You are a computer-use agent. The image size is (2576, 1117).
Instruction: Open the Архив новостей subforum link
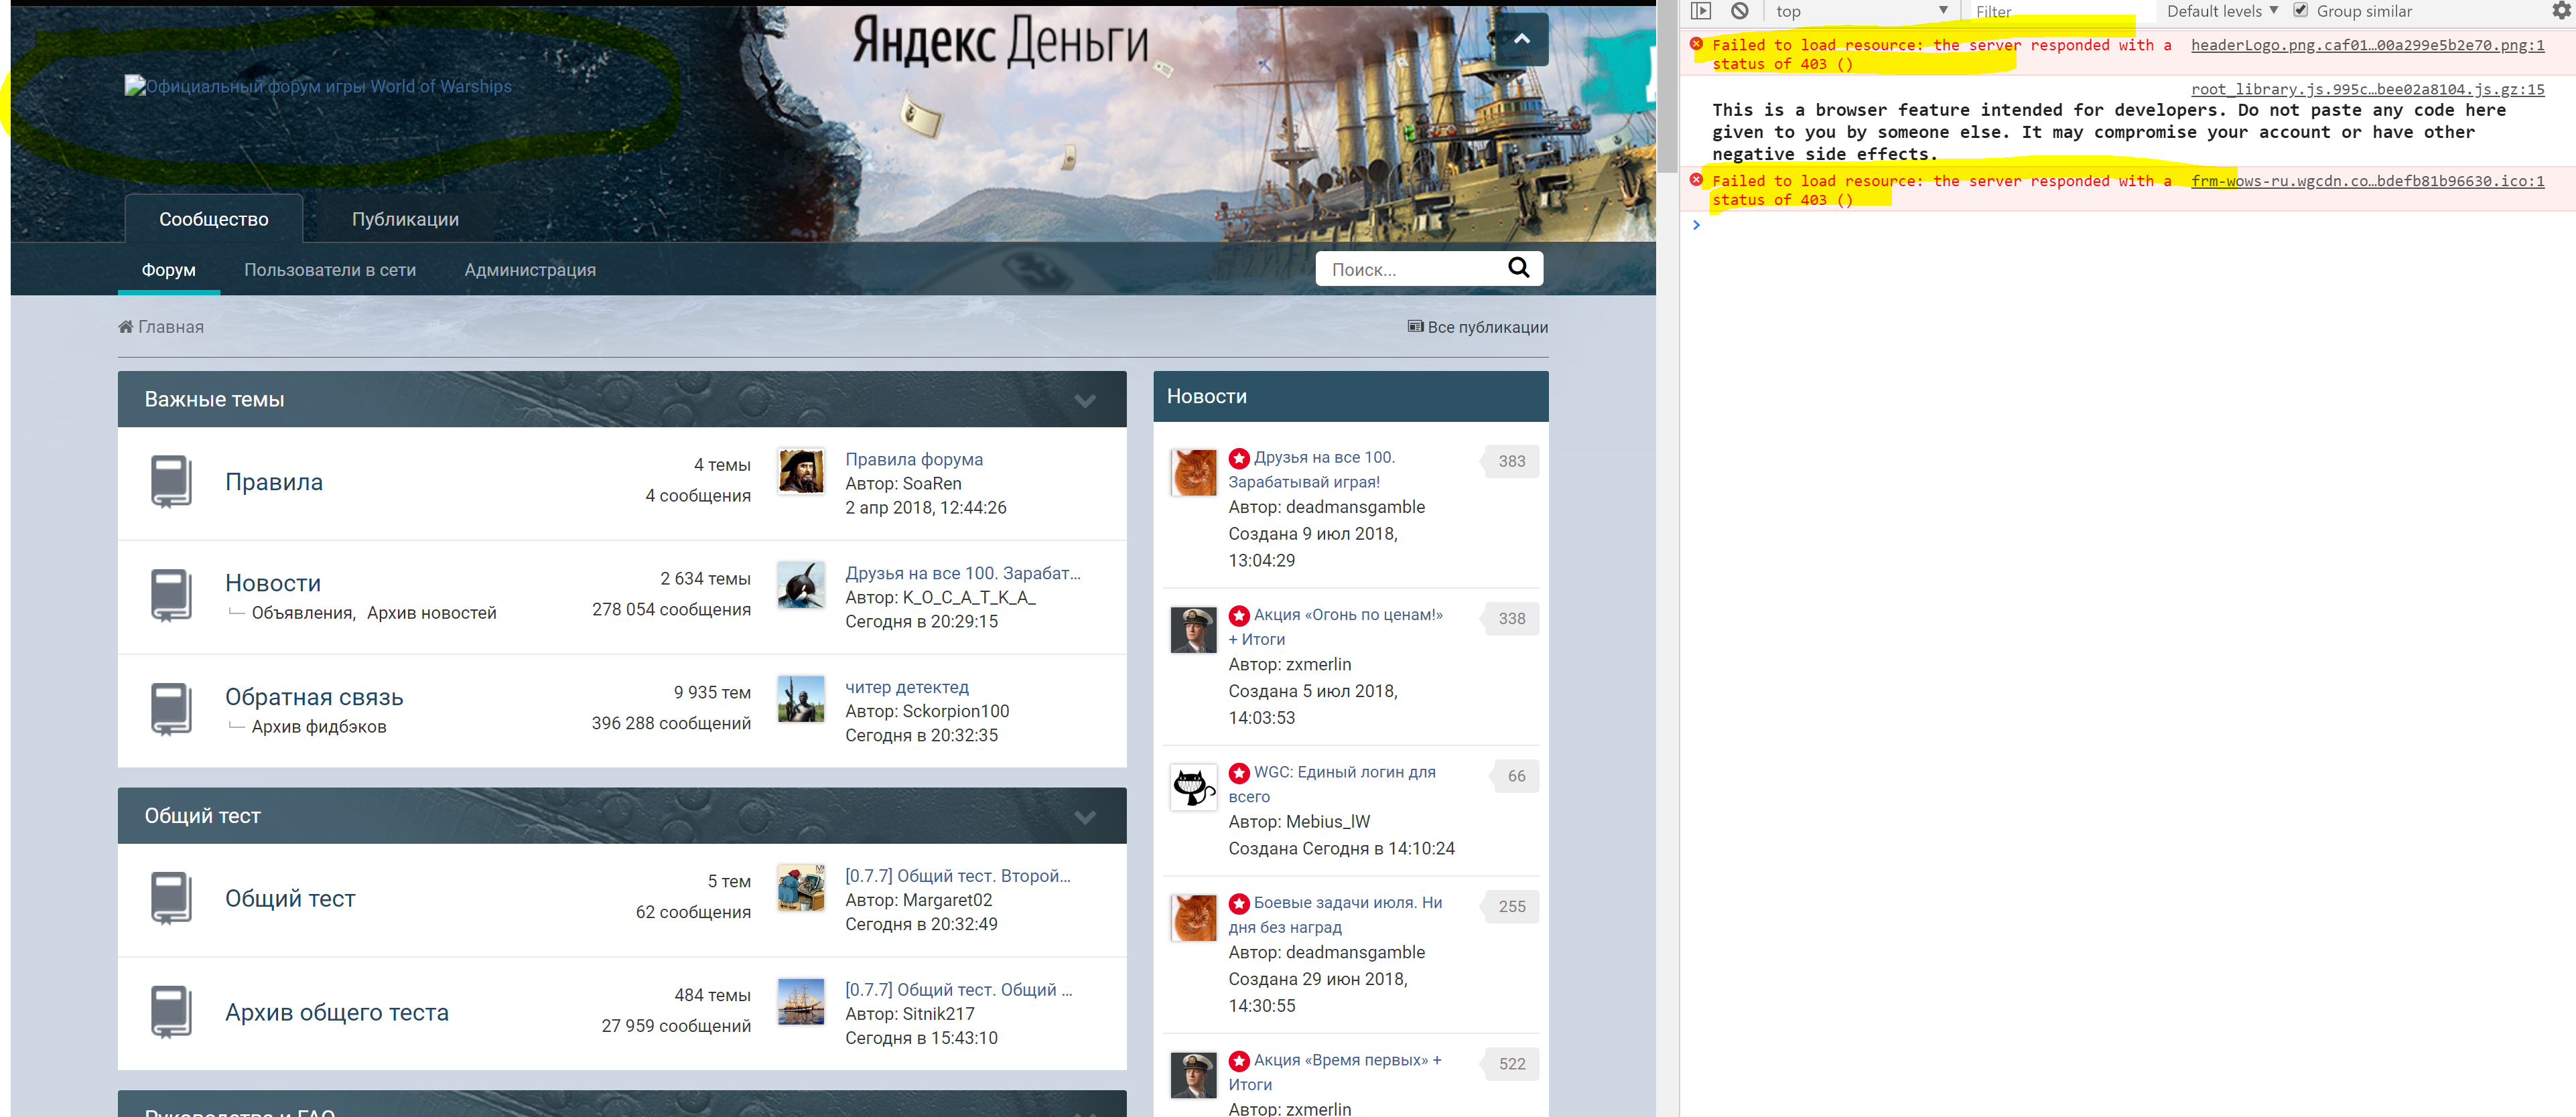tap(431, 613)
